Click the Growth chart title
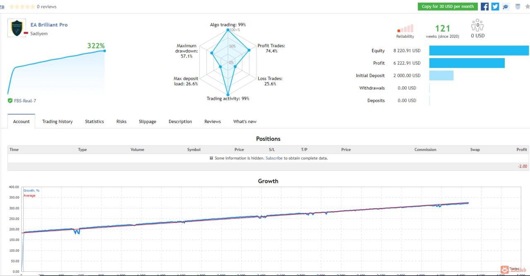Viewport: 530px width, 276px height. click(x=268, y=181)
